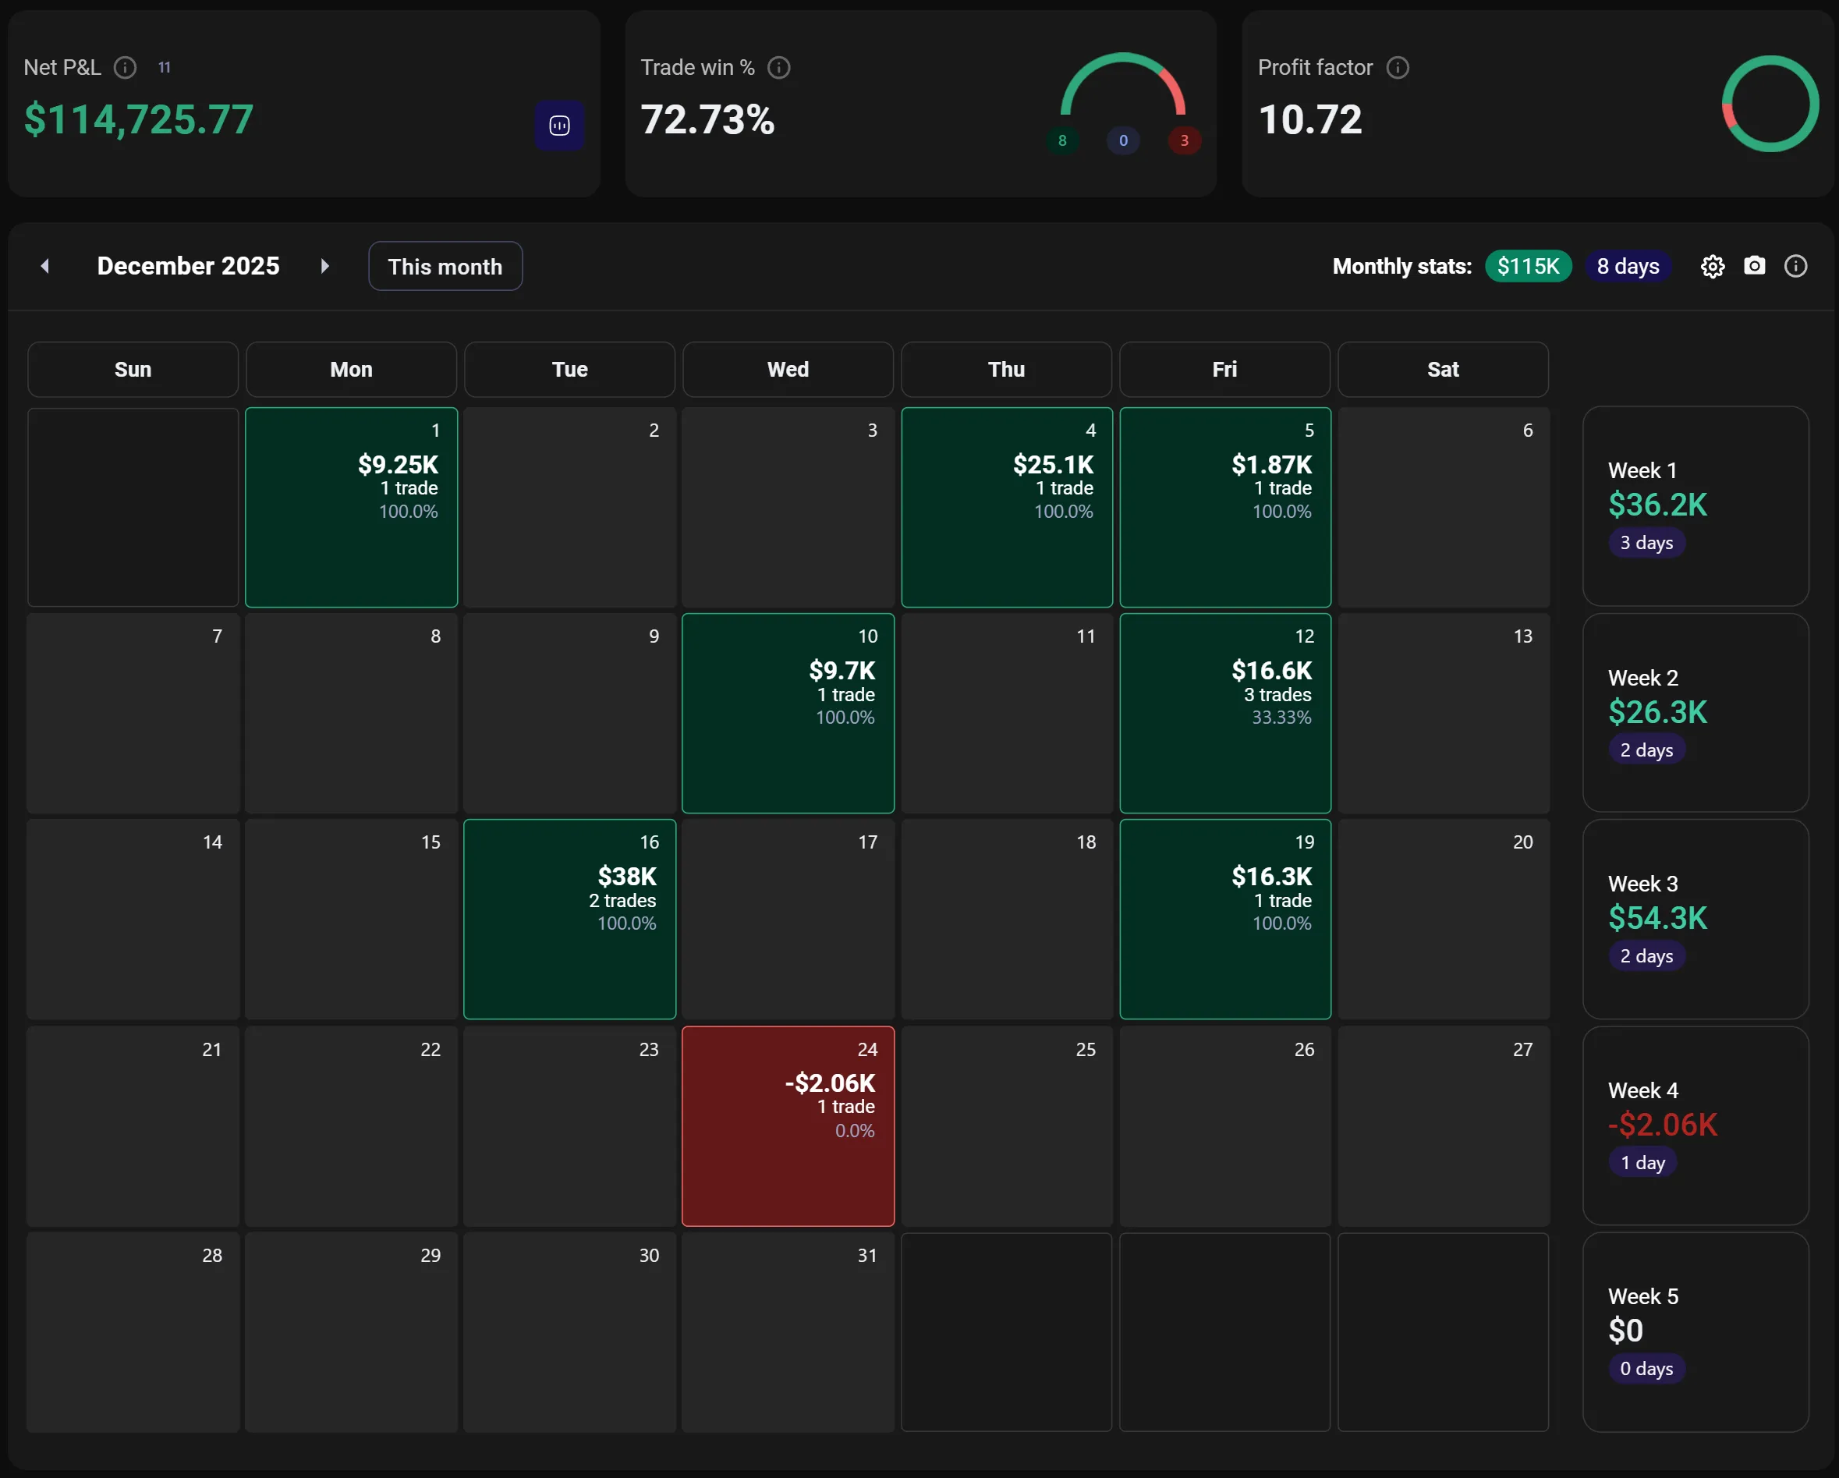Go to next month arrow
1839x1478 pixels.
pos(324,266)
